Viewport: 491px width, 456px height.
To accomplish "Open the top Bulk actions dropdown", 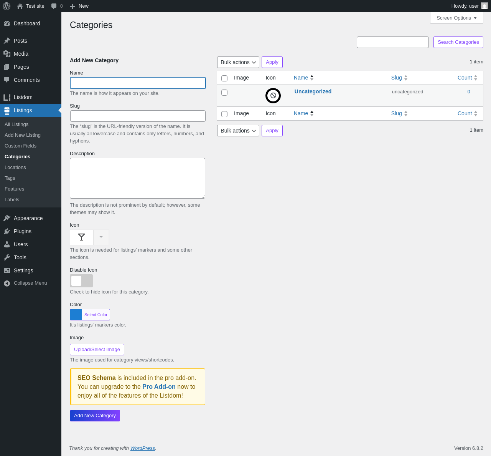I will pyautogui.click(x=238, y=62).
